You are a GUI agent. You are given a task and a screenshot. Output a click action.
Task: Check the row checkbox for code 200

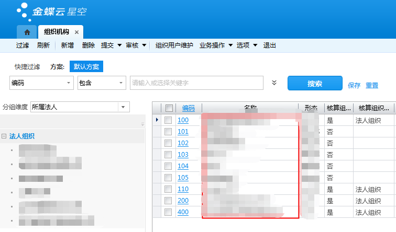pyautogui.click(x=168, y=201)
